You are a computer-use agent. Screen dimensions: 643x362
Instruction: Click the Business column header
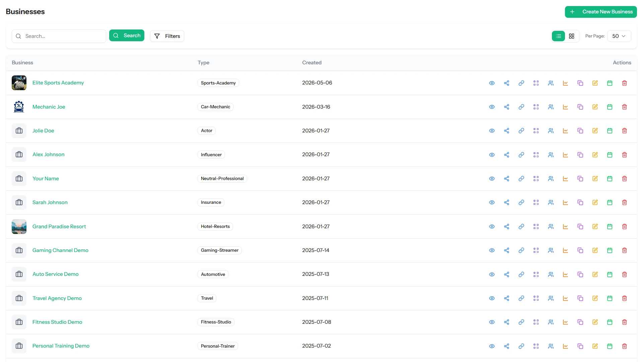(22, 63)
